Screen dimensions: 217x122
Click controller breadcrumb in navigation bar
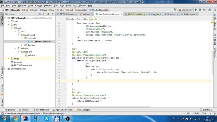[x=81, y=10]
